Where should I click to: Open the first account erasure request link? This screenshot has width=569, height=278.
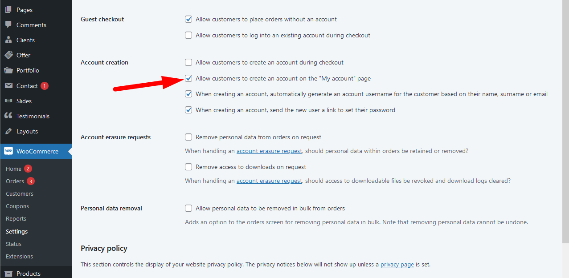[x=269, y=151]
